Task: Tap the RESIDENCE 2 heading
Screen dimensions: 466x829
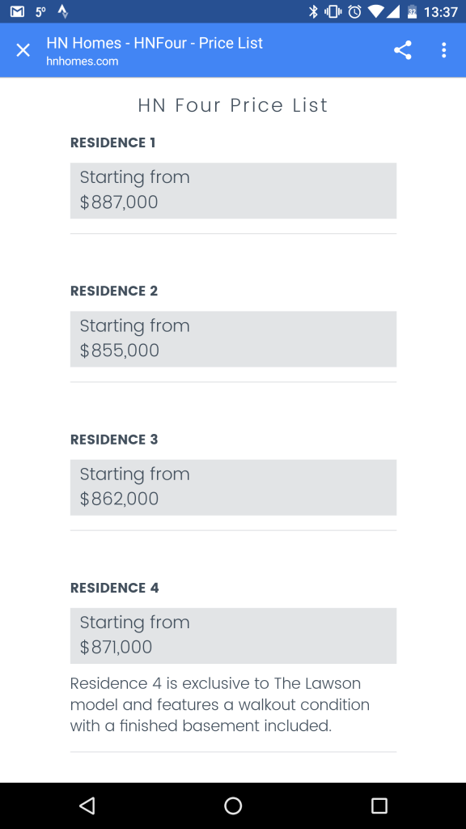Action: pos(114,291)
